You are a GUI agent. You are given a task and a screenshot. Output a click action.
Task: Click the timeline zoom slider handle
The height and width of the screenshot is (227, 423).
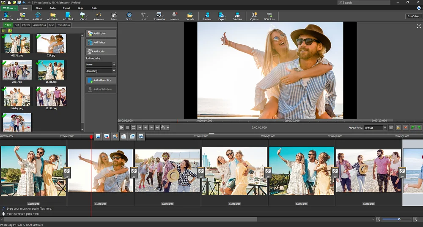(x=399, y=219)
